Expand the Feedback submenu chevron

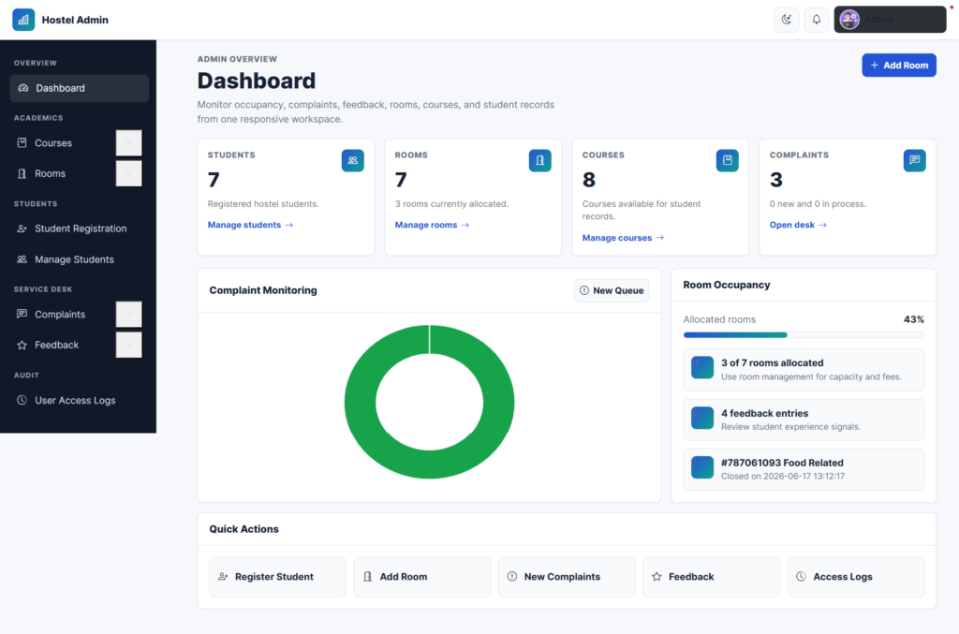pyautogui.click(x=128, y=345)
